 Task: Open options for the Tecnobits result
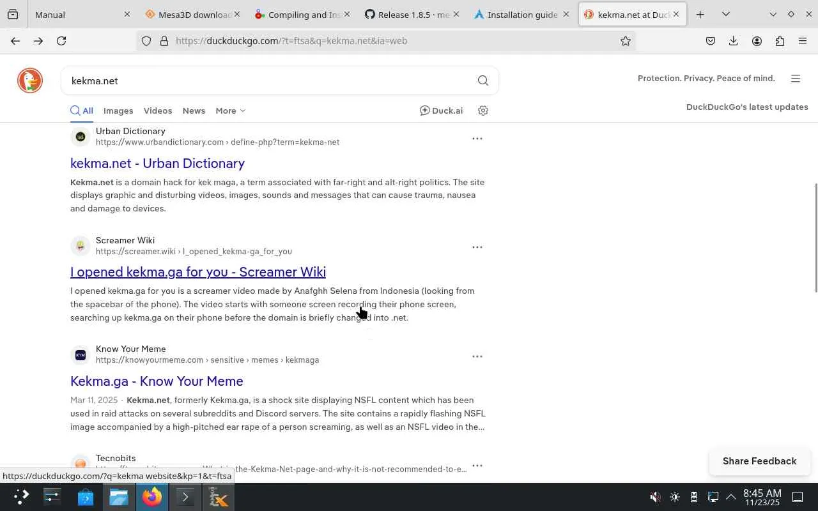477,465
